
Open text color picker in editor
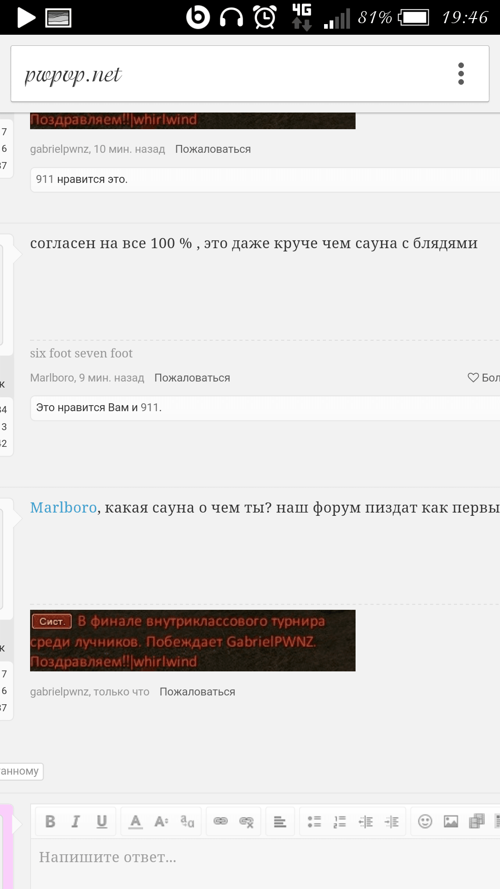135,821
